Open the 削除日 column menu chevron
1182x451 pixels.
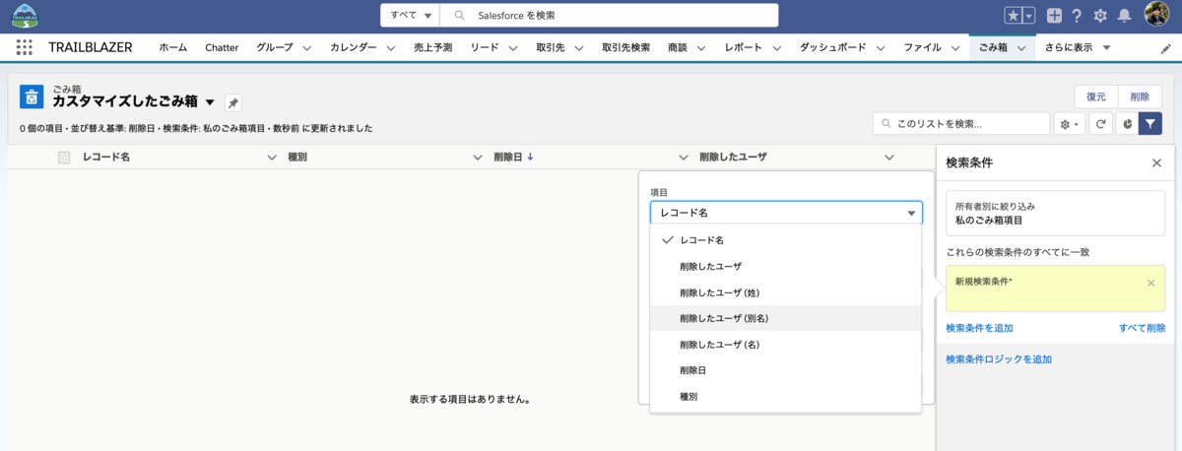point(684,158)
